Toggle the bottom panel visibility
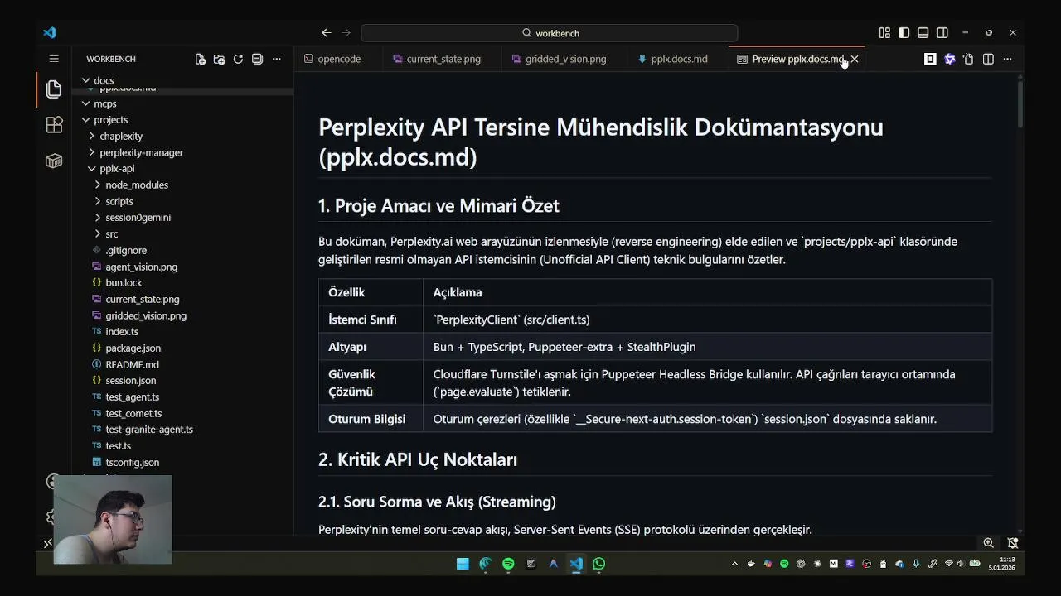This screenshot has width=1061, height=596. point(923,33)
